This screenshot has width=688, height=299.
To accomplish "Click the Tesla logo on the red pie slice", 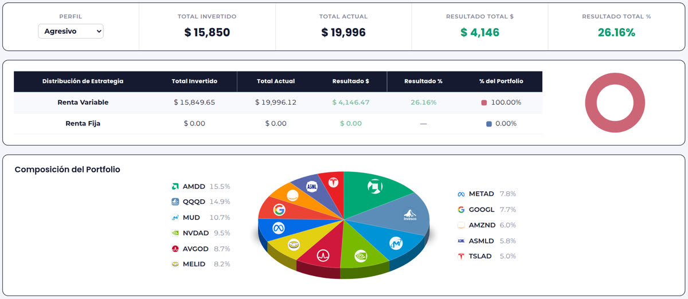I will pos(333,182).
